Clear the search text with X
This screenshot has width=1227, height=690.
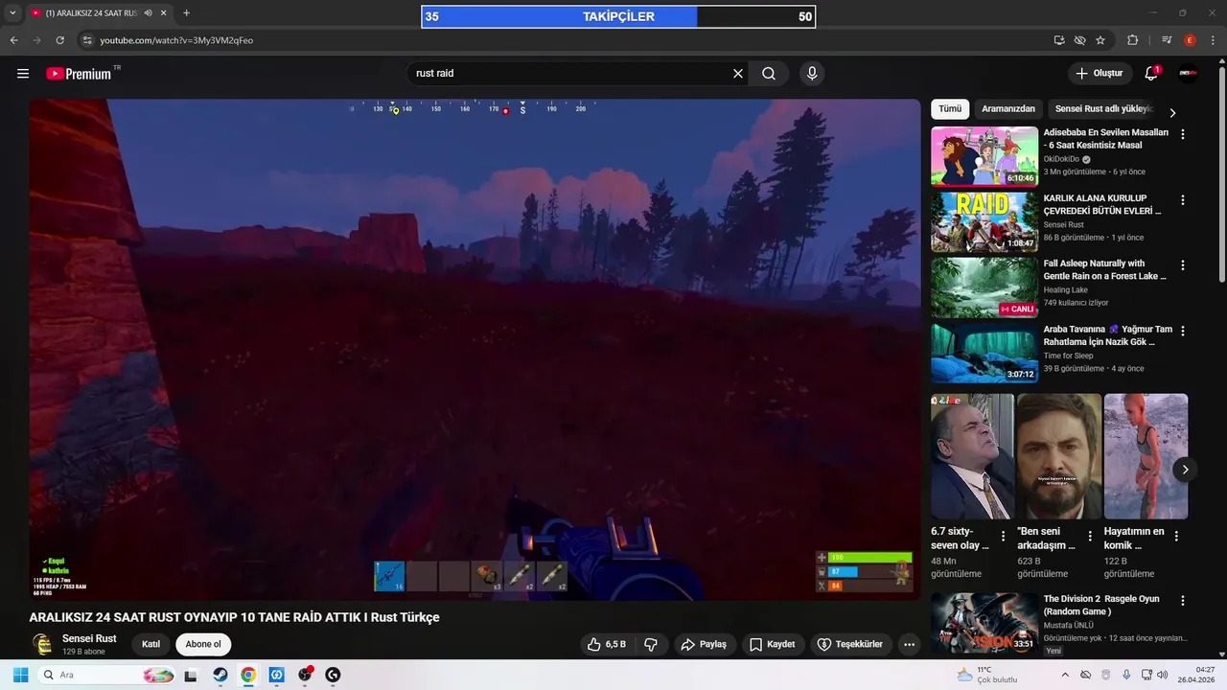tap(738, 74)
